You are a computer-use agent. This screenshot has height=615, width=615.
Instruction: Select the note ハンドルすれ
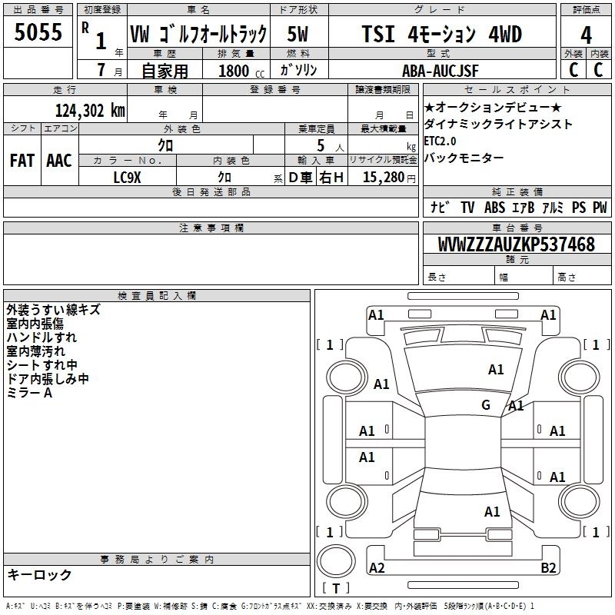click(42, 337)
